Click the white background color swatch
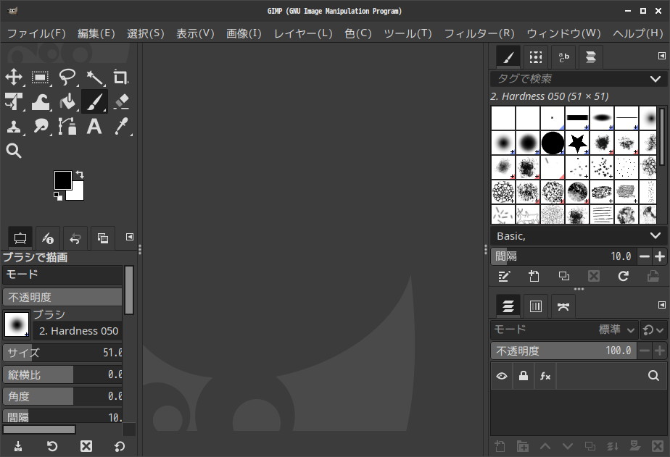 78,193
